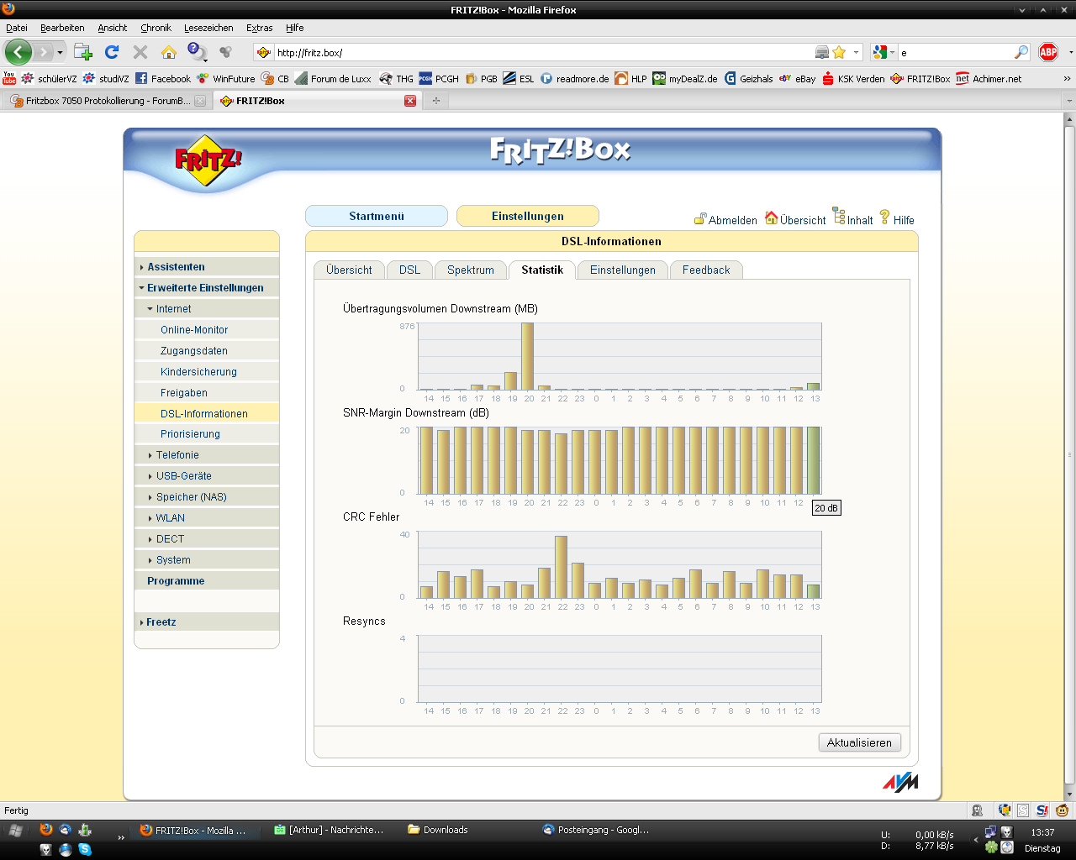1076x860 pixels.
Task: Select the DSL tab
Action: pos(409,270)
